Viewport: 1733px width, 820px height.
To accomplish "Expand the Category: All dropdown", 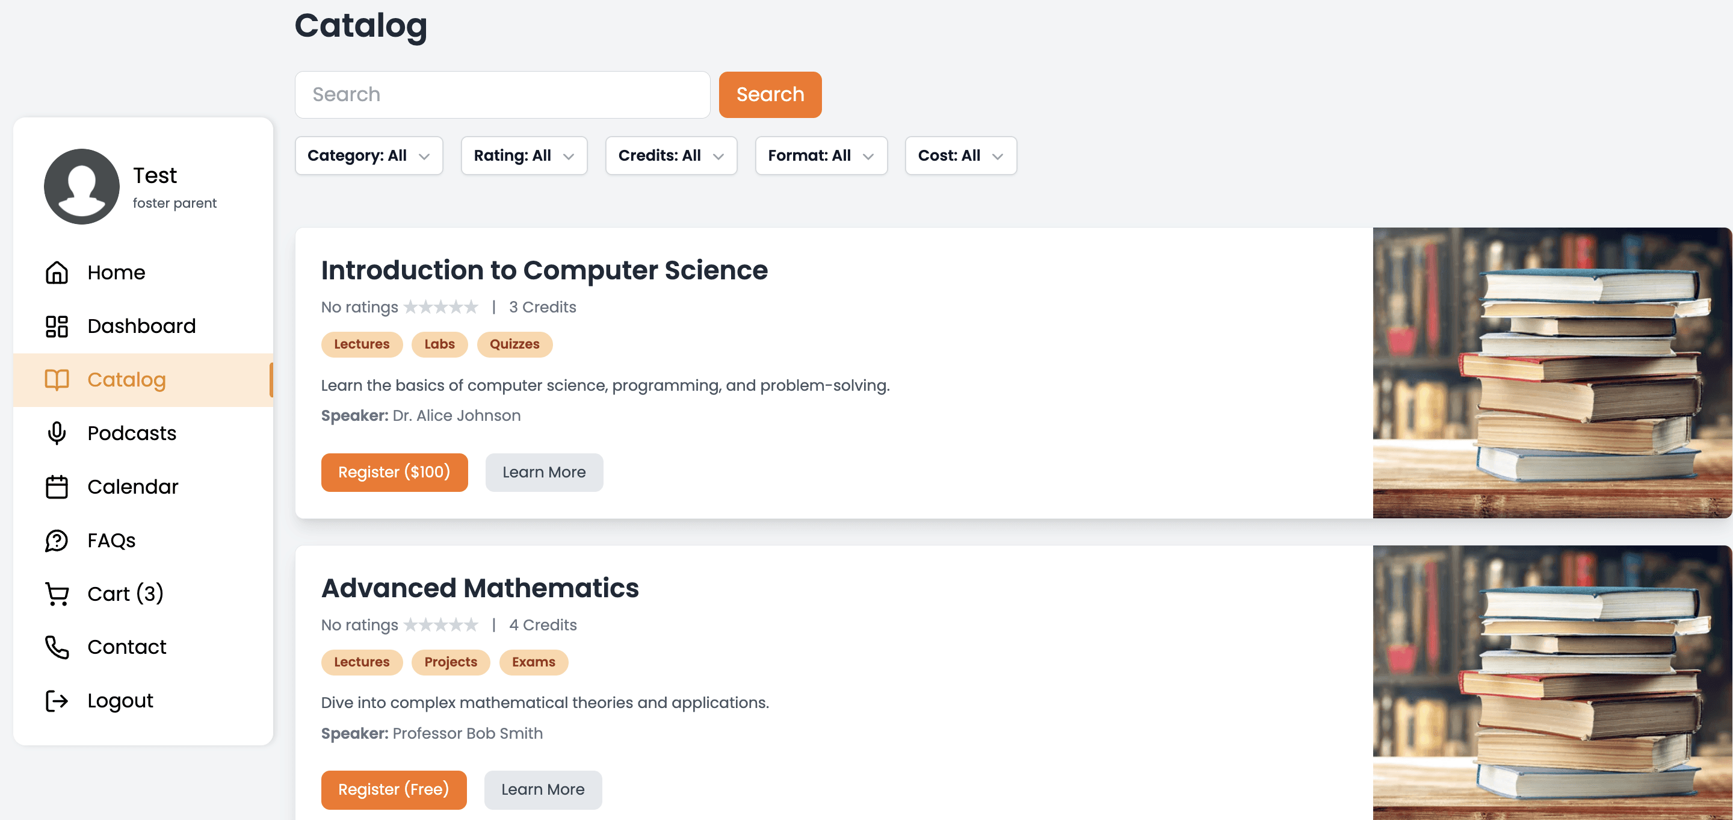I will point(369,155).
